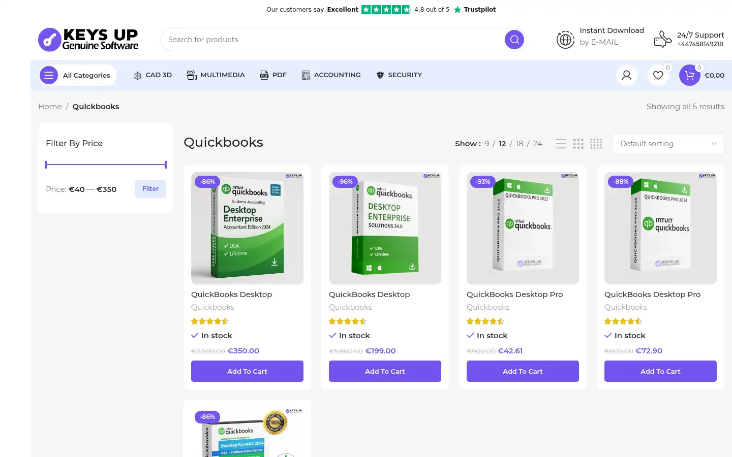Click the CAD 3D category icon

pos(137,75)
